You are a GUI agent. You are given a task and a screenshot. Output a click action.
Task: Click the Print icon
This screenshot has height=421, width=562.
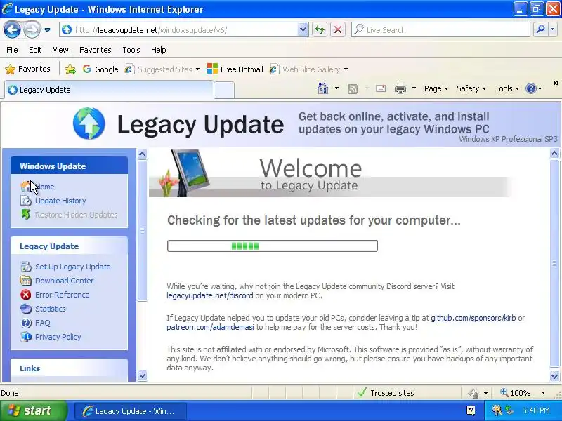click(x=400, y=88)
